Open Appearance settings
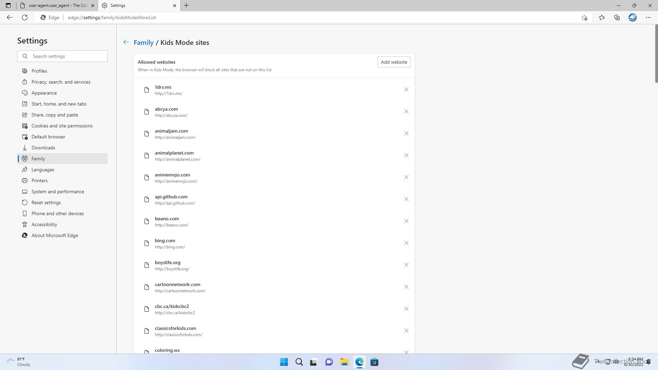This screenshot has width=658, height=370. [x=62, y=93]
